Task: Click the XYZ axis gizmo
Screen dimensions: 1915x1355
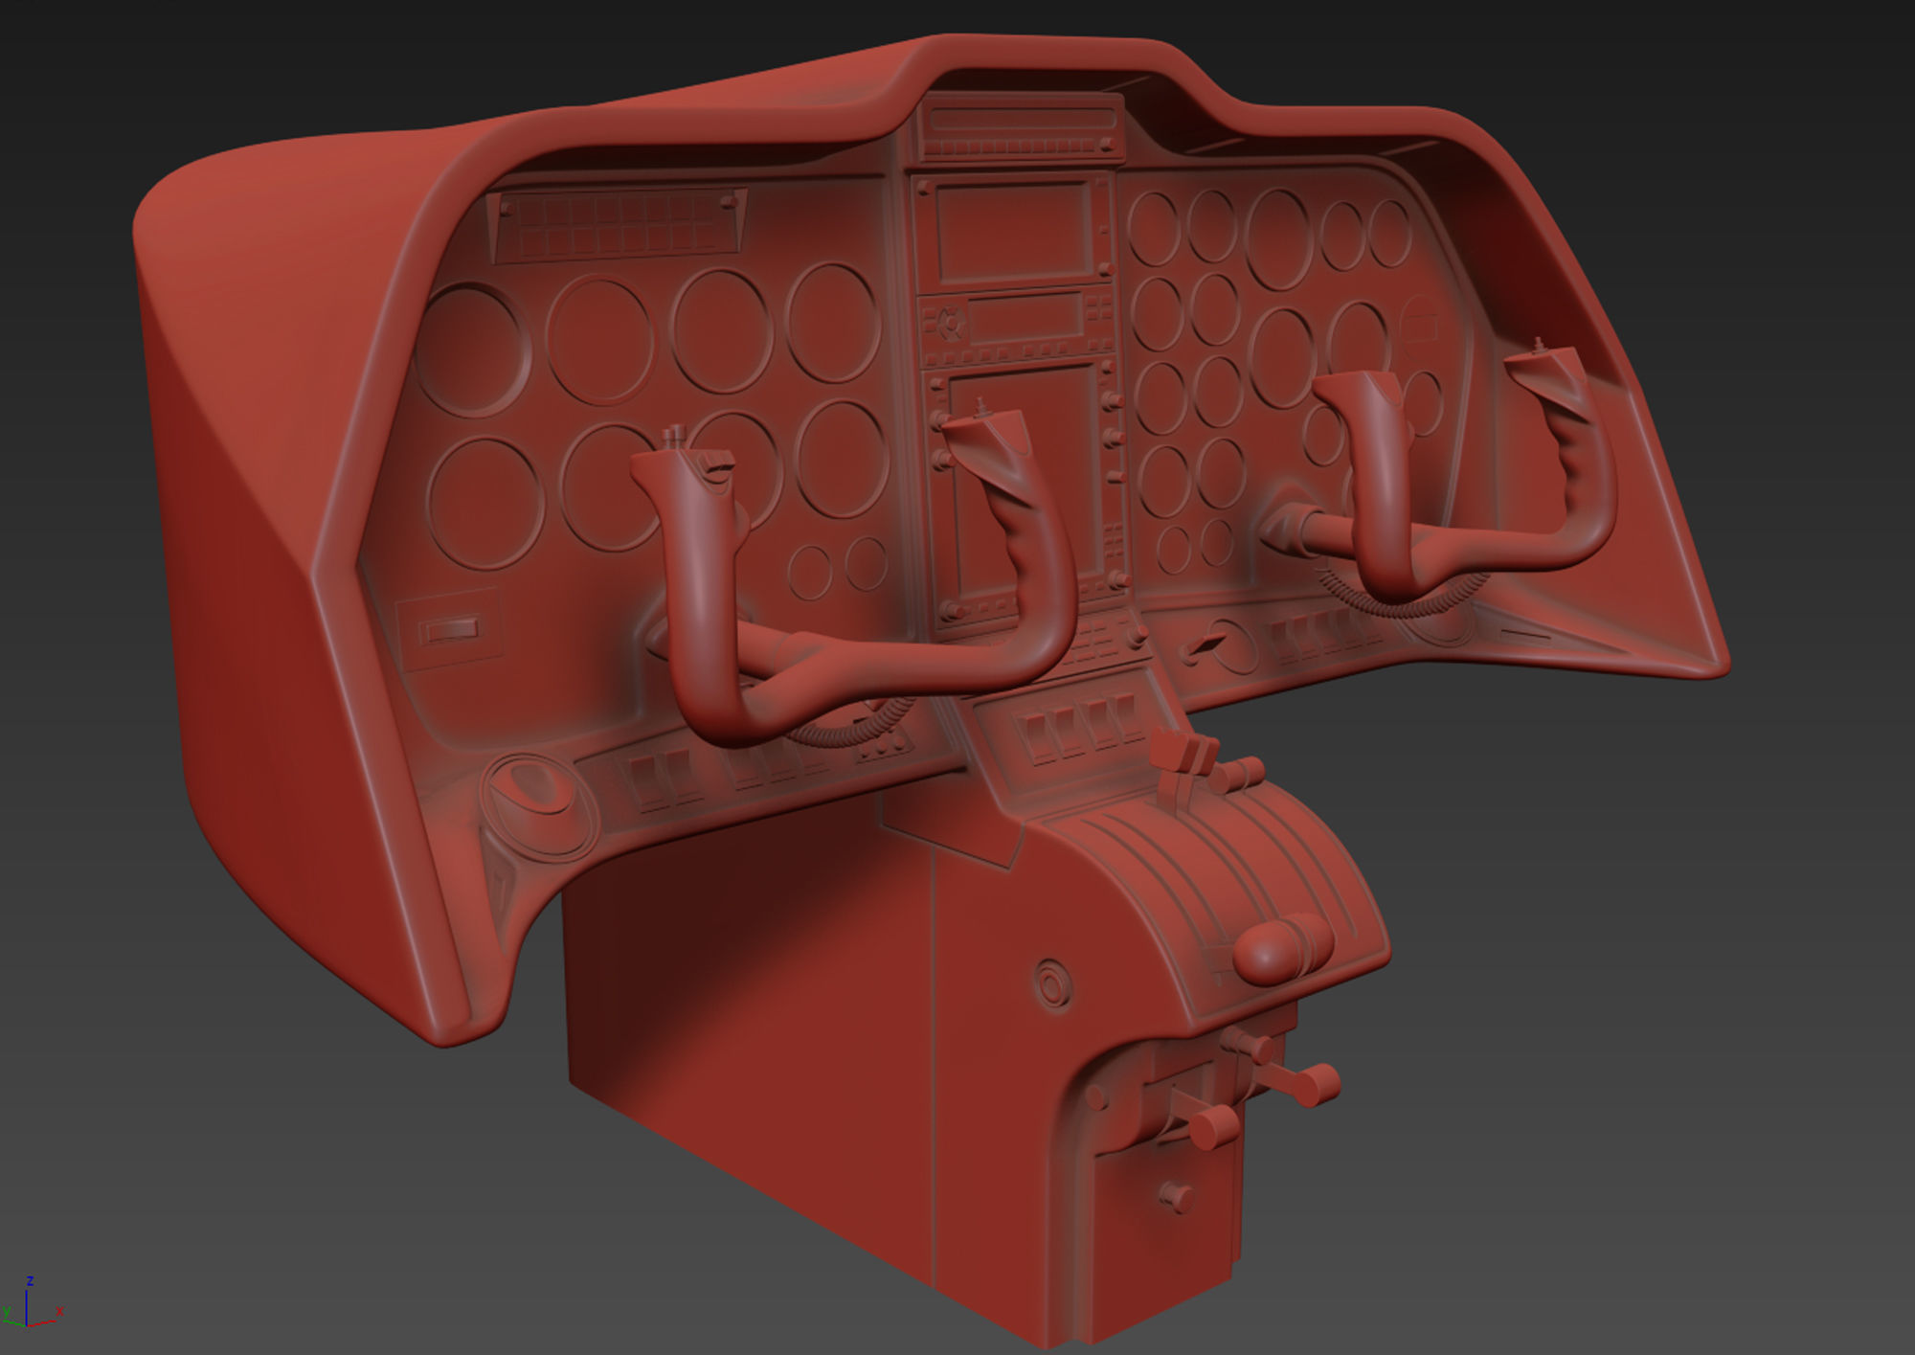Action: click(32, 1301)
